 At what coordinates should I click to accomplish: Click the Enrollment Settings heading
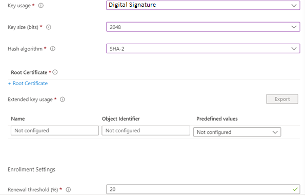pos(31,169)
